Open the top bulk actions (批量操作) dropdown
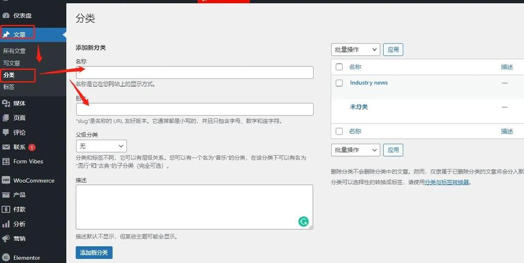This screenshot has width=524, height=263. click(355, 49)
